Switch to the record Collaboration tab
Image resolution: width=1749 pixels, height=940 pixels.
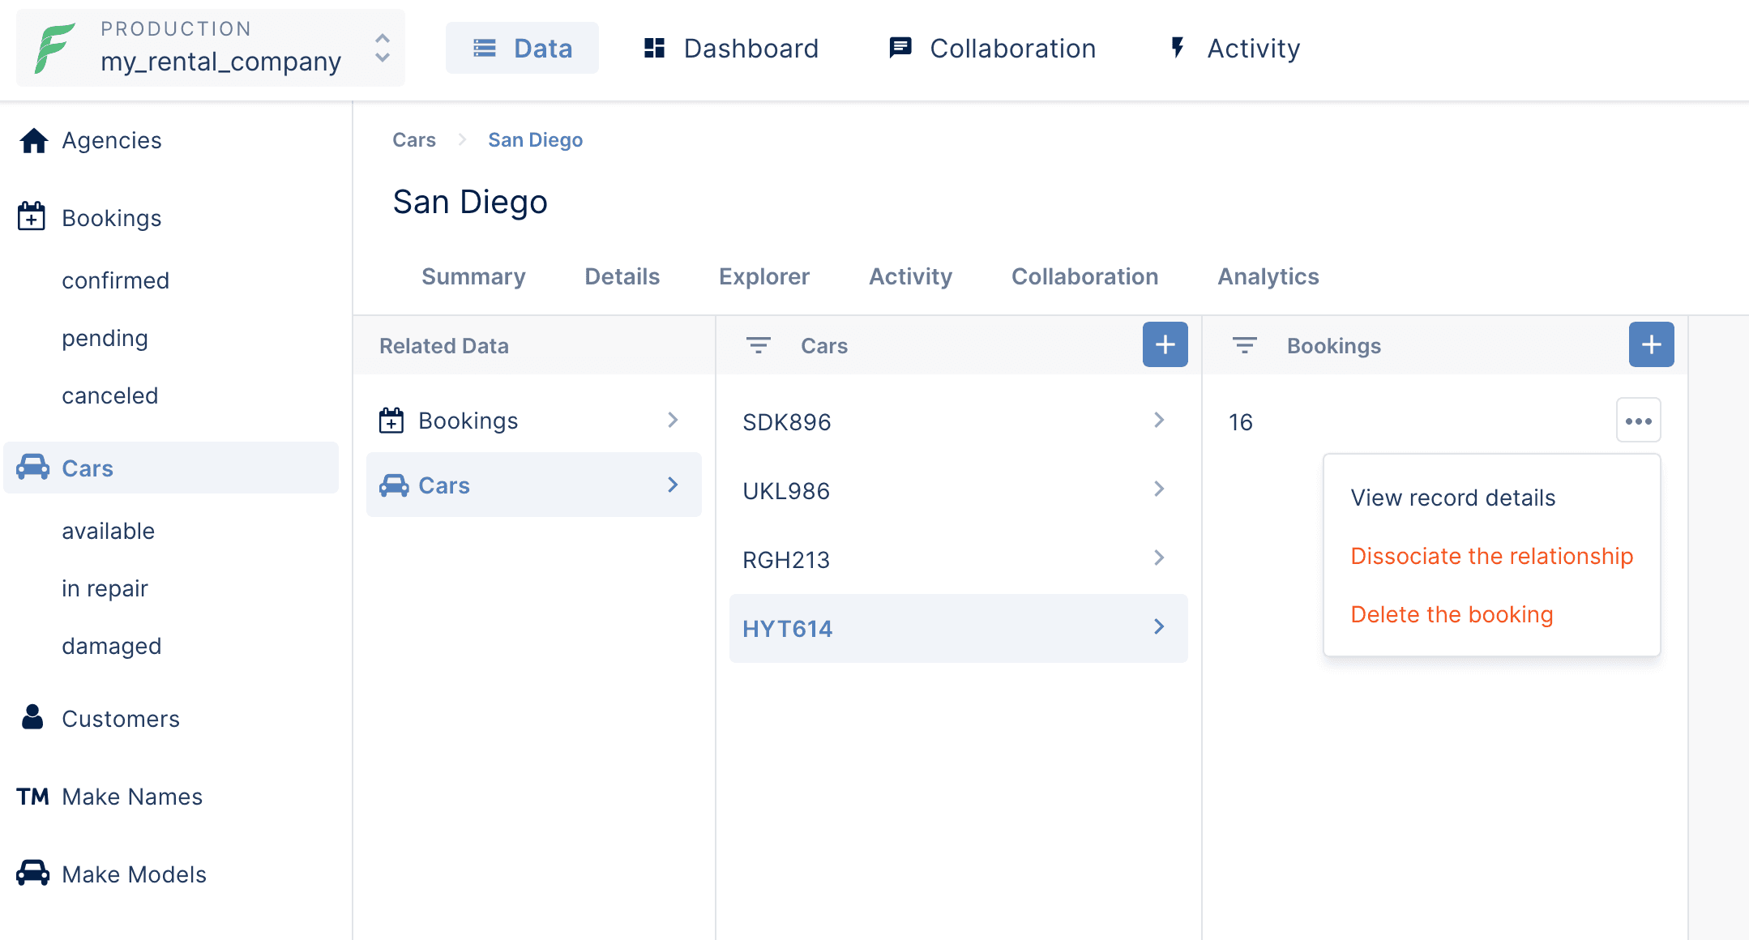(x=1084, y=277)
